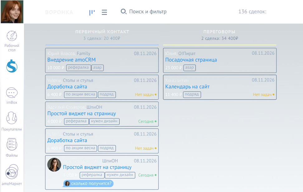The width and height of the screenshot is (303, 192).
Task: Select the ПЕРЕГОВОРЫ stage header
Action: (x=219, y=32)
